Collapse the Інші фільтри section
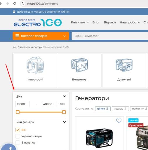This screenshot has width=148, height=150. click(x=65, y=122)
